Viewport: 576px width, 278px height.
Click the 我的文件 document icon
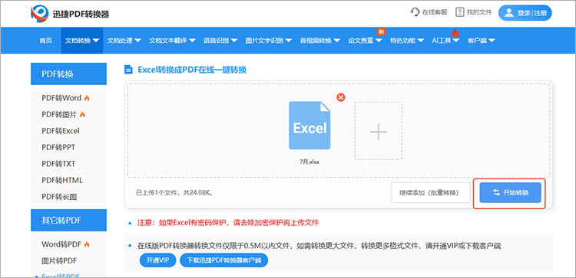[459, 12]
